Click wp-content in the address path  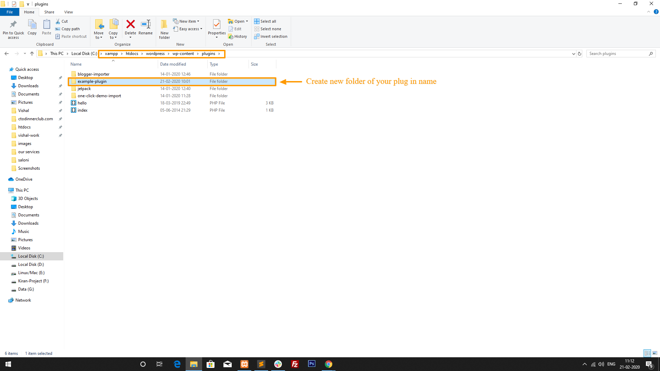[x=183, y=54]
